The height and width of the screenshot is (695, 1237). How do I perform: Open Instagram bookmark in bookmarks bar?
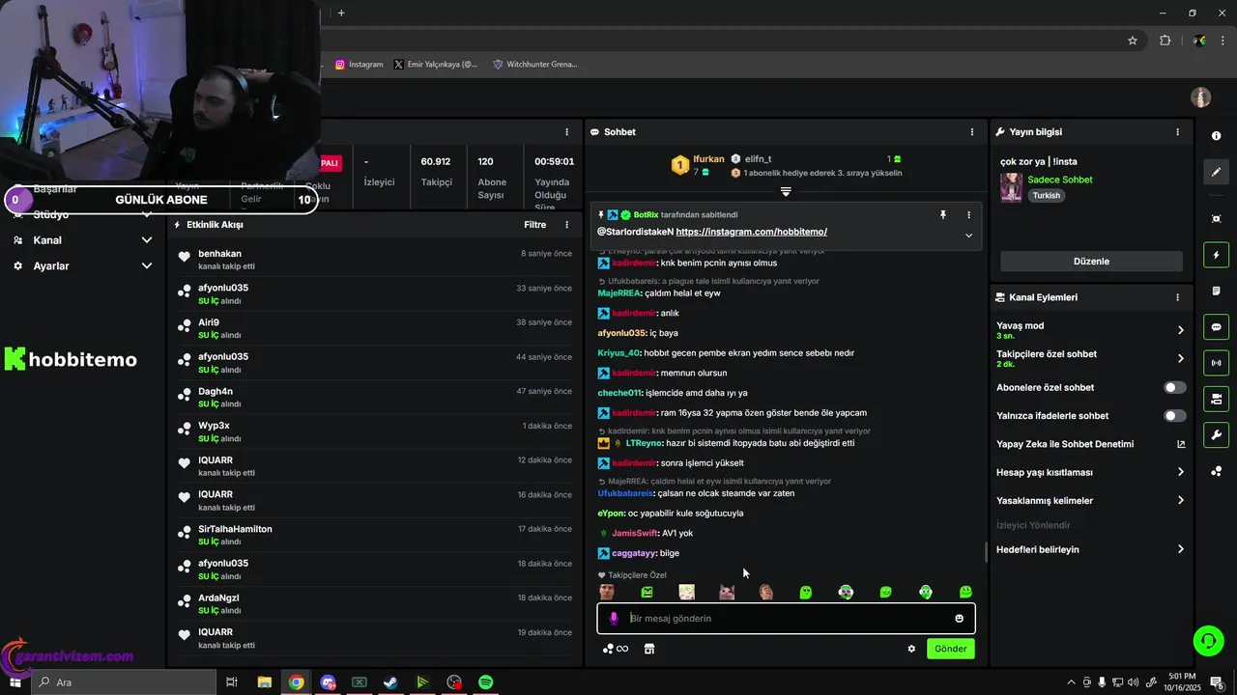click(x=360, y=65)
